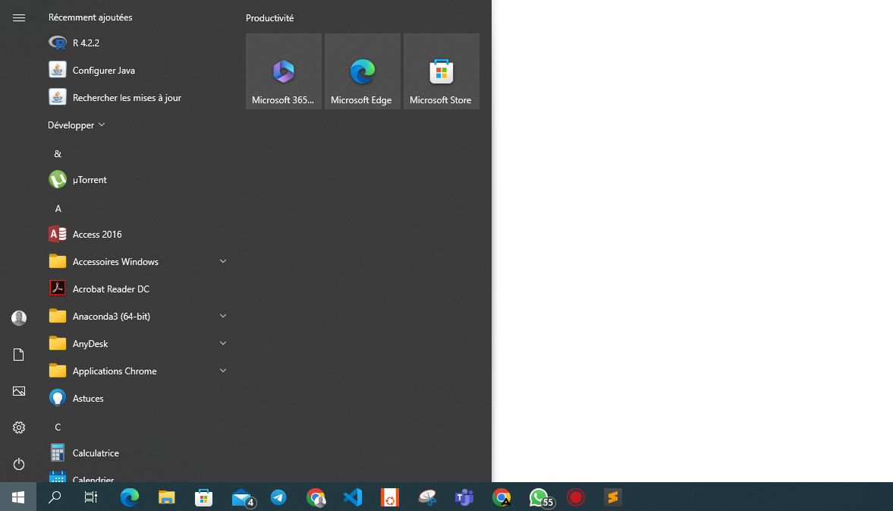This screenshot has height=511, width=893.
Task: Click the & section header
Action: (58, 154)
